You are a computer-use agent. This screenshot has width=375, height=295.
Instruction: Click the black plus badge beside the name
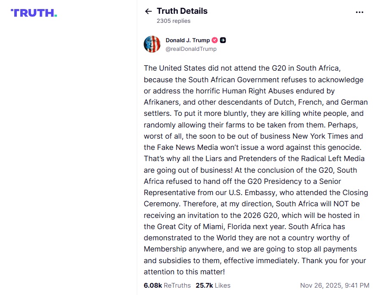[223, 40]
